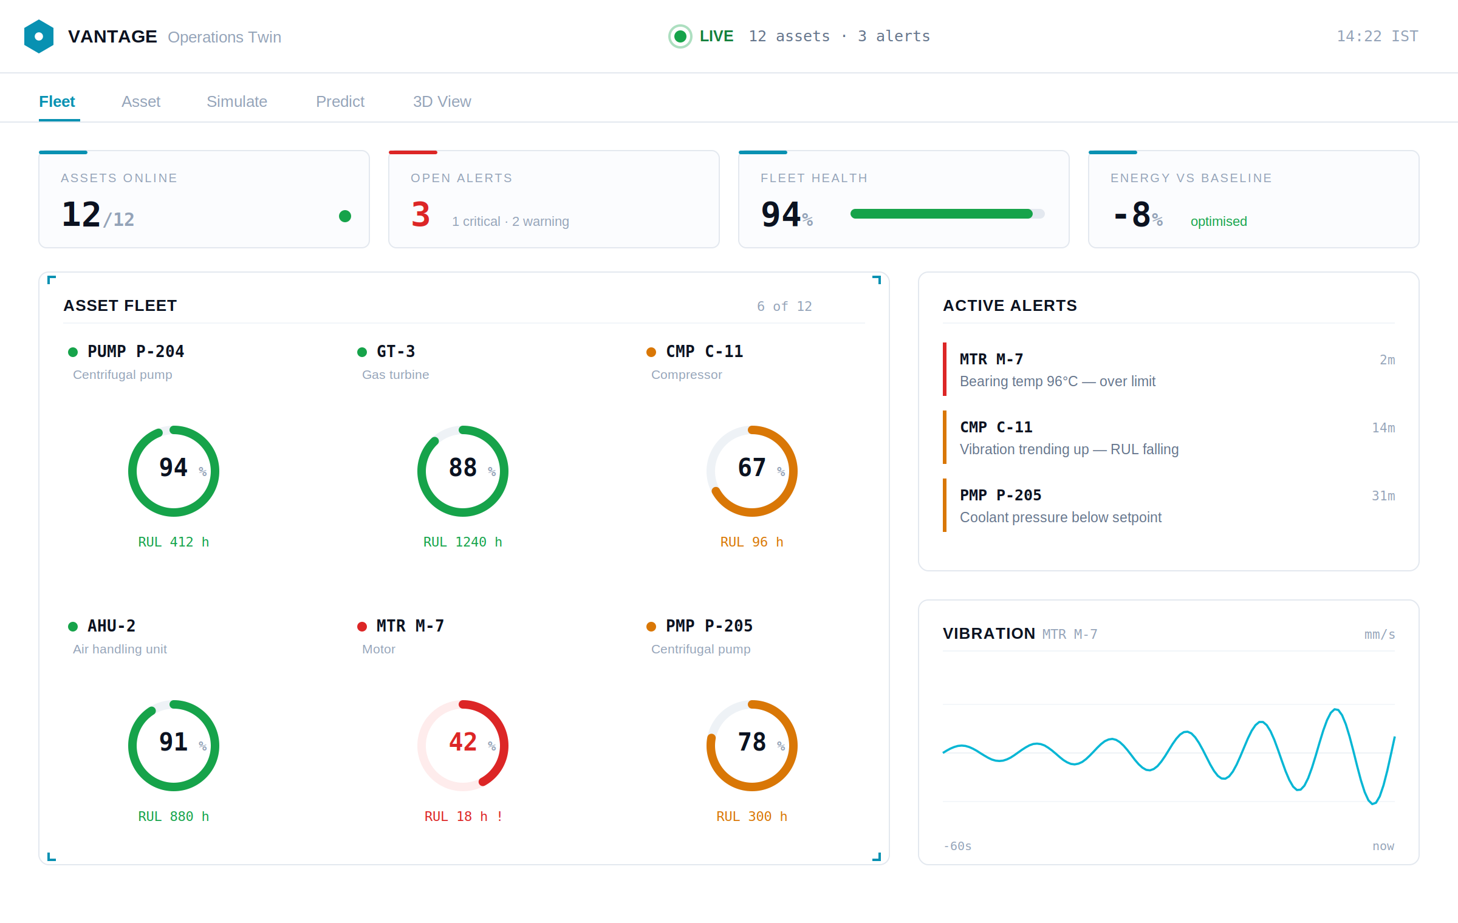Click the '14:22 IST' clock
Viewport: 1458px width, 923px height.
1378,36
